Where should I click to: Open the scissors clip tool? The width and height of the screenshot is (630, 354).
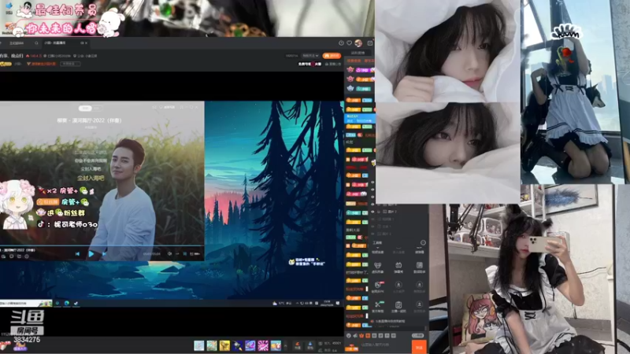coord(378,307)
